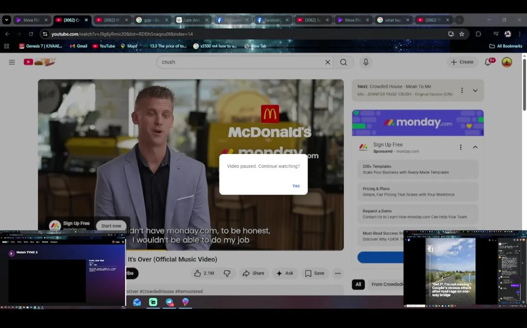Viewport: 527px width, 328px height.
Task: Open the Maps bookmark
Action: (129, 46)
